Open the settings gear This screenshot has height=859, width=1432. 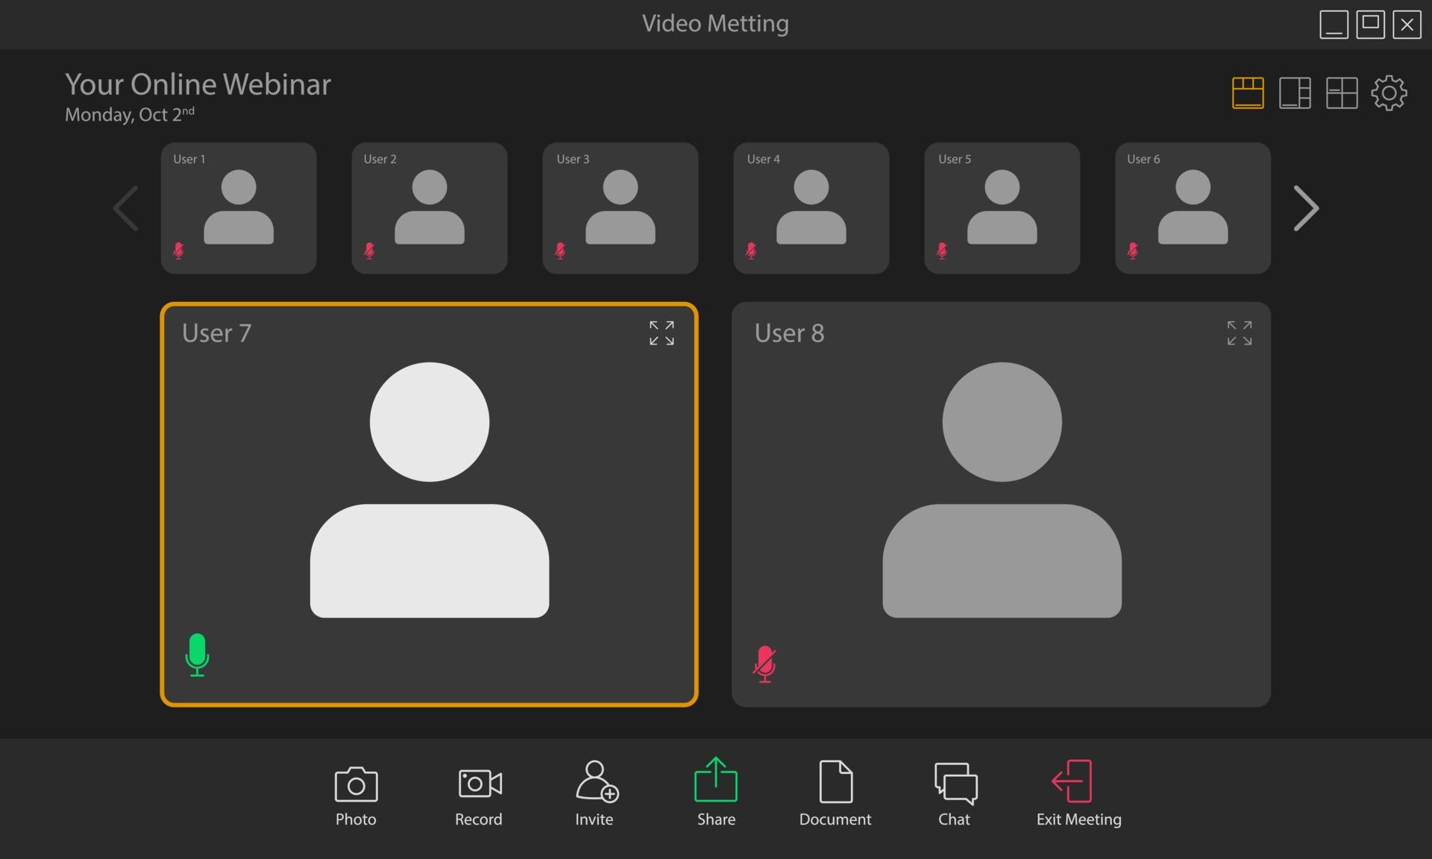[x=1389, y=93]
